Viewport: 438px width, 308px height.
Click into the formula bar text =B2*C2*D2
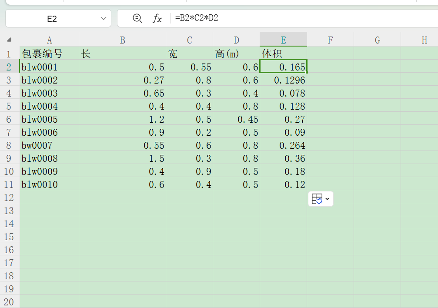coord(196,18)
